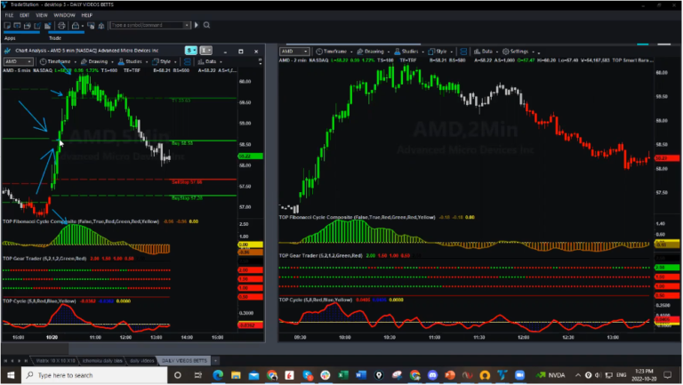Click the Apps toolbar label
683x385 pixels.
(x=10, y=38)
